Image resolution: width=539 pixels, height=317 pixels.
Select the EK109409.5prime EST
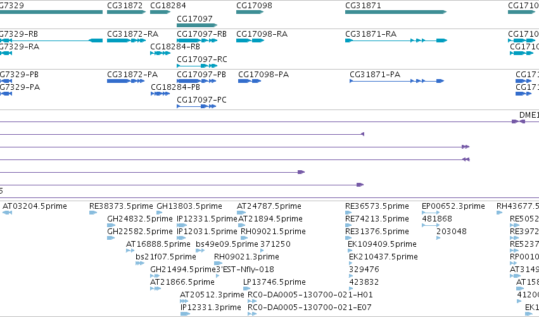pyautogui.click(x=350, y=251)
